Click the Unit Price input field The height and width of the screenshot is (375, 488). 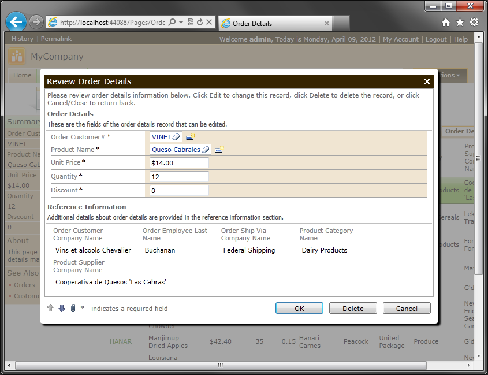(x=179, y=163)
